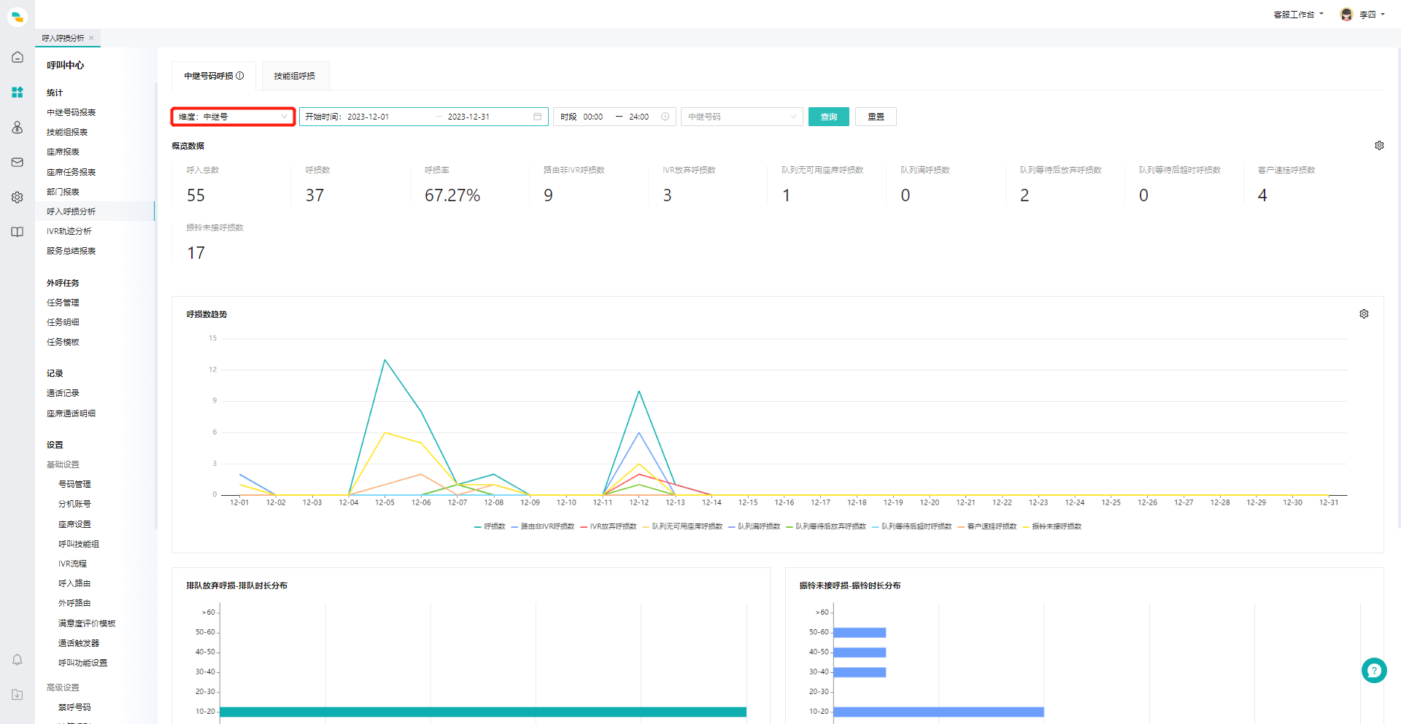Click the clock icon in time range field

(x=665, y=117)
